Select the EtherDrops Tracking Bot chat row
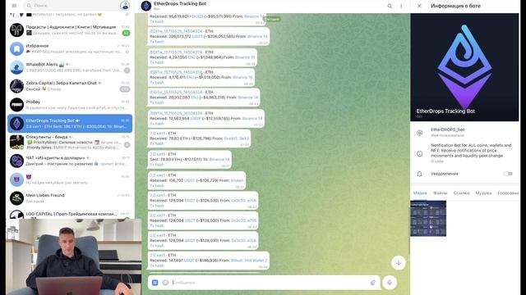This screenshot has width=526, height=295. [70, 124]
